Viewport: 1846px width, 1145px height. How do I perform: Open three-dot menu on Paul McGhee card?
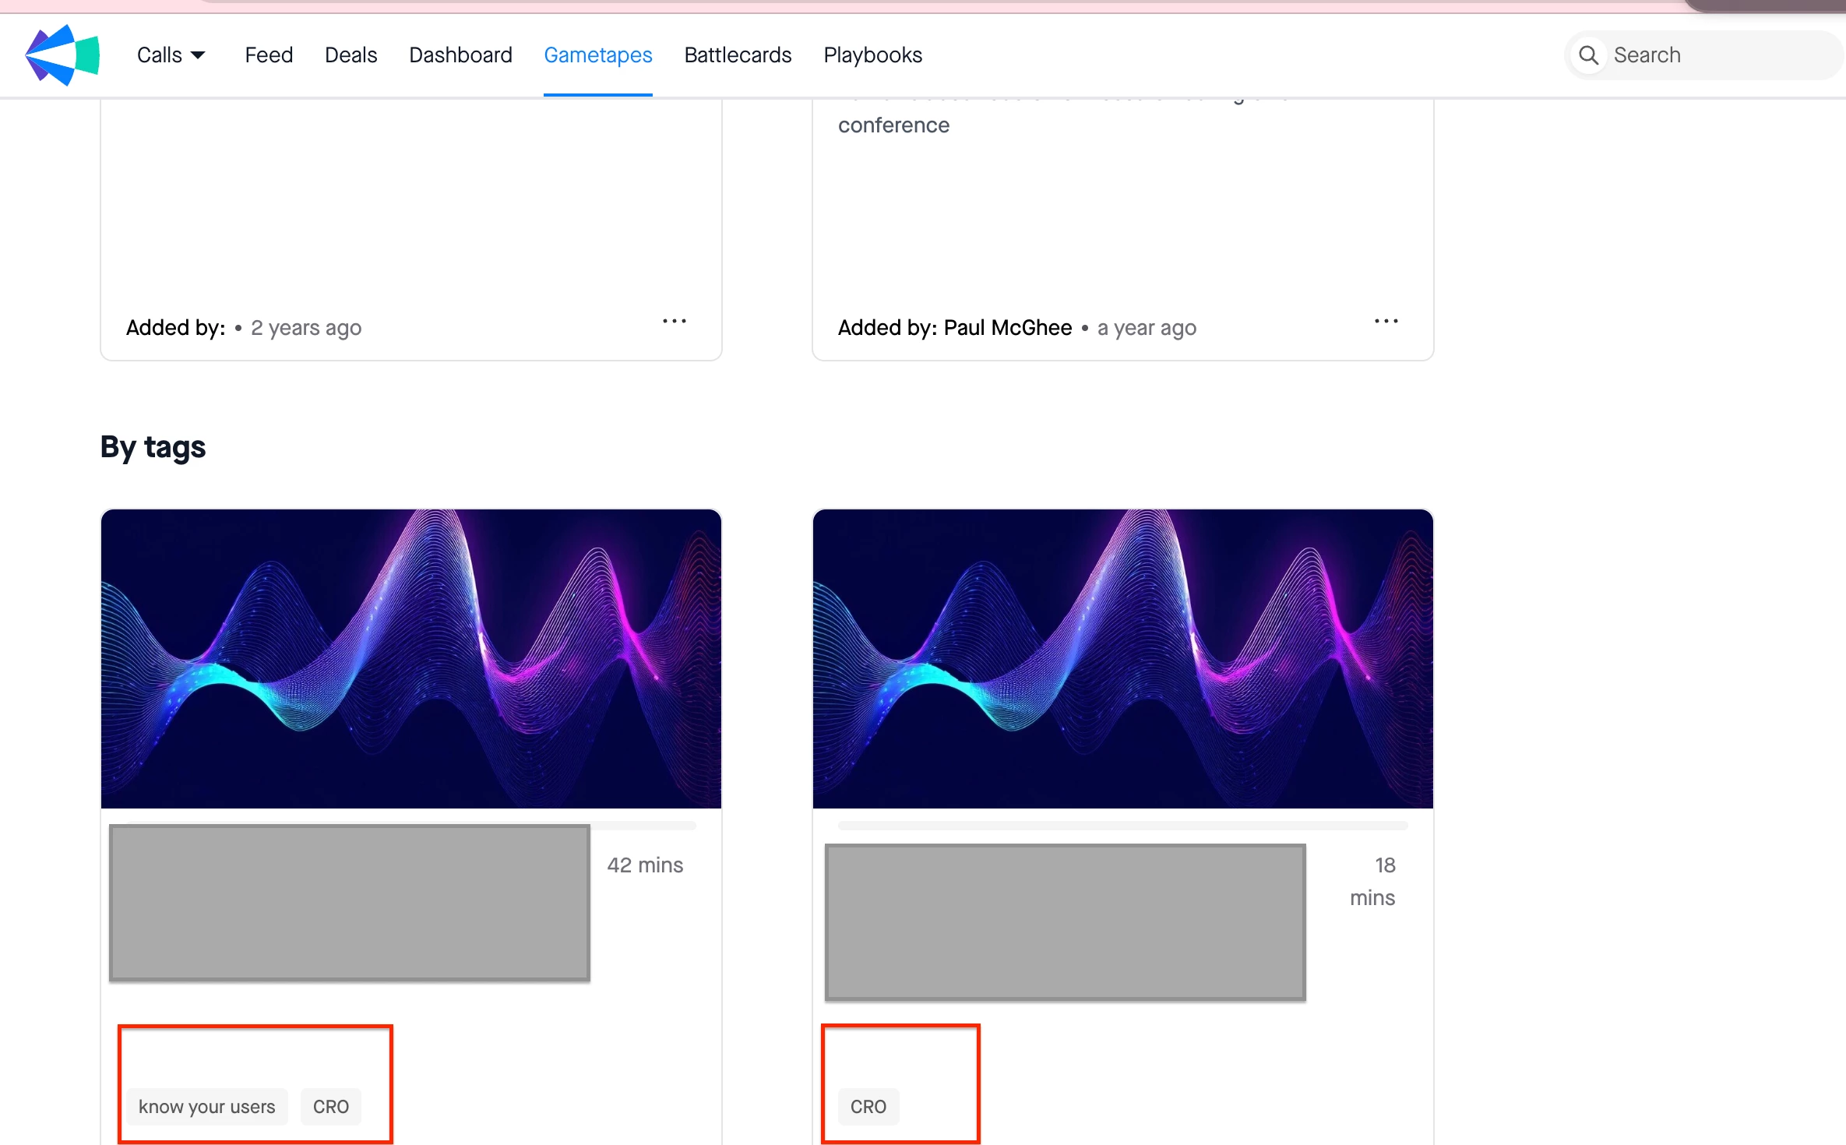pyautogui.click(x=1386, y=321)
